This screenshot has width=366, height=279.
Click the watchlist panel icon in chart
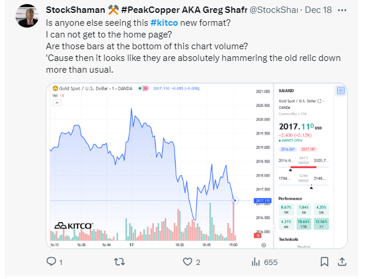point(340,90)
